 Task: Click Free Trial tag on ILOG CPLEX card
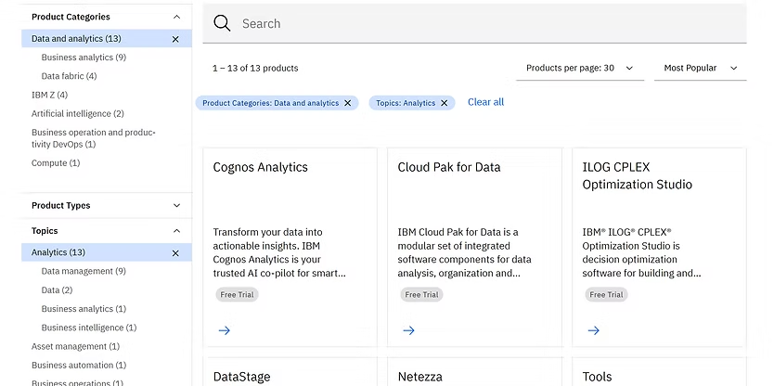[x=606, y=295]
